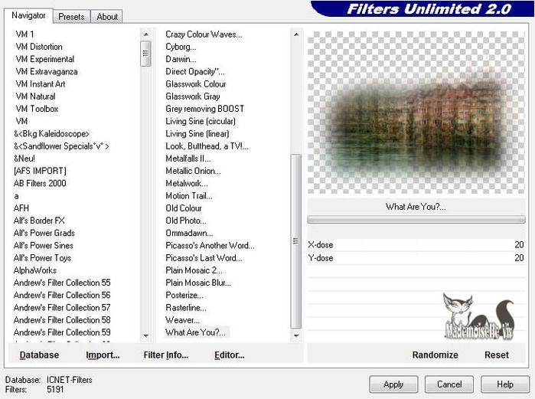Select the highlighted What Are You?... filter

pyautogui.click(x=195, y=332)
